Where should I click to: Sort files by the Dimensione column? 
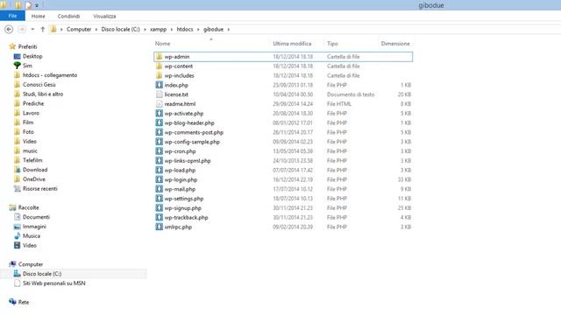coord(395,44)
